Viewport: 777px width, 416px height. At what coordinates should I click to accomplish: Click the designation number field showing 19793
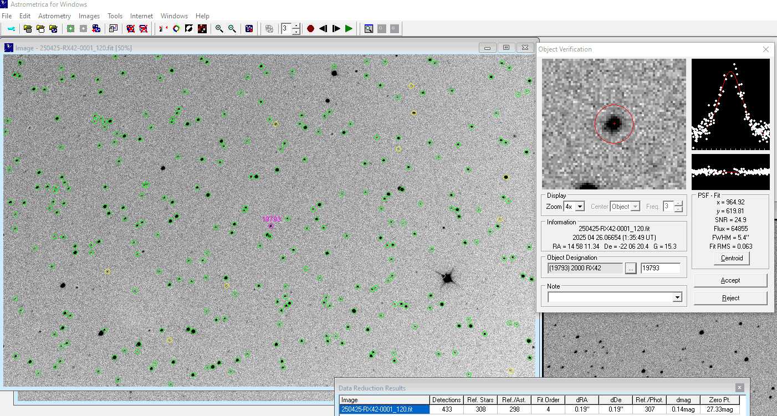pyautogui.click(x=661, y=268)
